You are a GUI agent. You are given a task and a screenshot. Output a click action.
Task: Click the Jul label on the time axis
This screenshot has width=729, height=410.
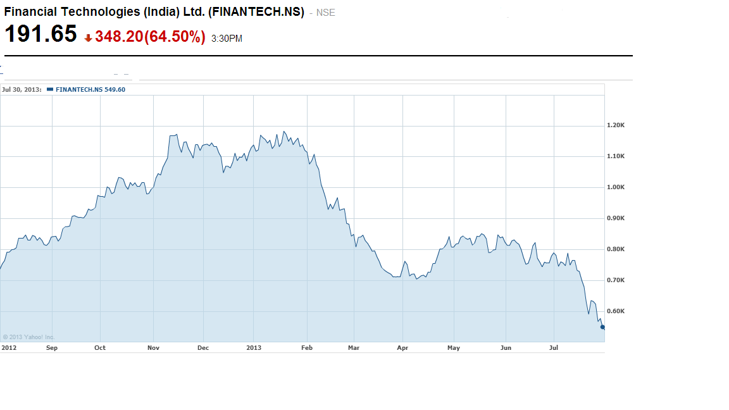click(x=554, y=347)
